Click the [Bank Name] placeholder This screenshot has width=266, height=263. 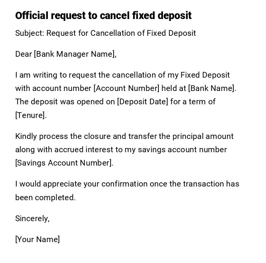click(212, 88)
